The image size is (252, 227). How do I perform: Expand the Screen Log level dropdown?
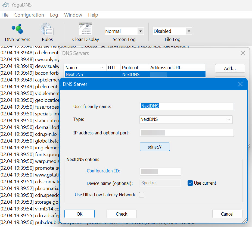(x=140, y=31)
